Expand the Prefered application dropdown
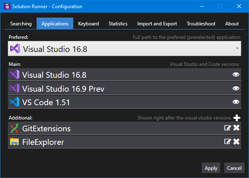The width and height of the screenshot is (249, 178). pos(237,49)
